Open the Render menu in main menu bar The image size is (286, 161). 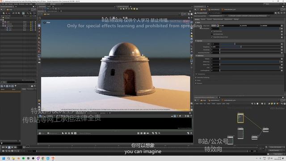coord(11,4)
